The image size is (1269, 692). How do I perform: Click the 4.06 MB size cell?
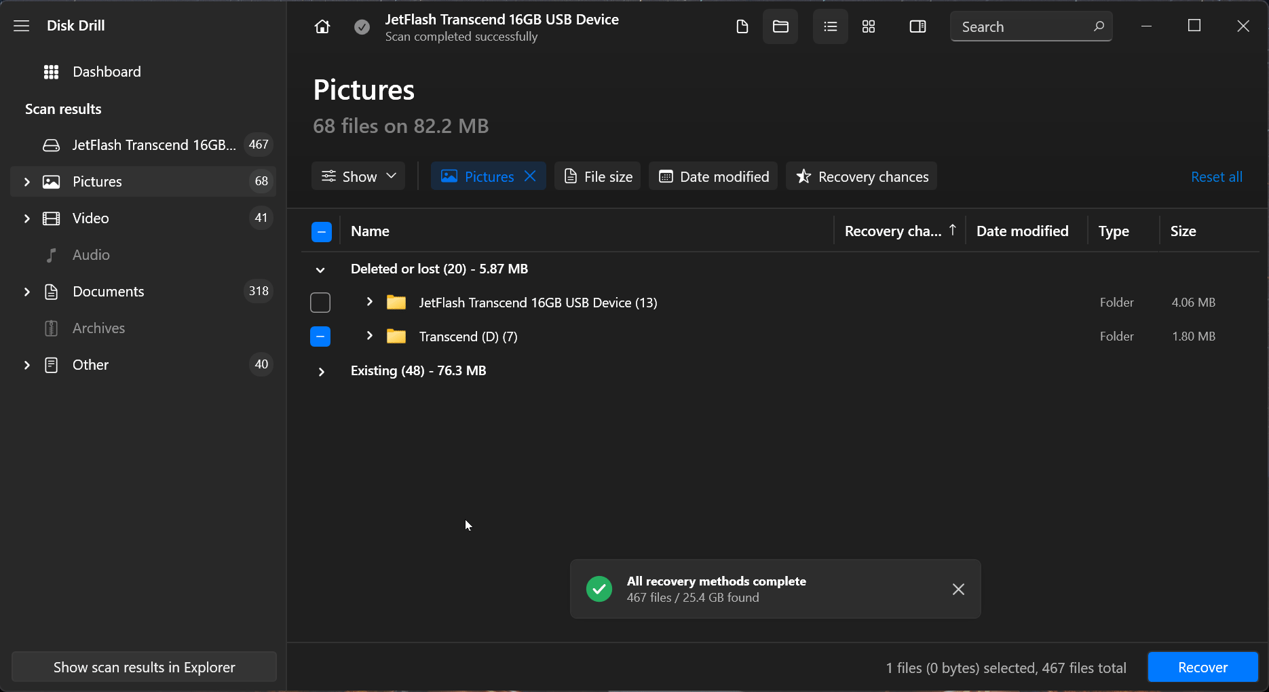point(1193,303)
